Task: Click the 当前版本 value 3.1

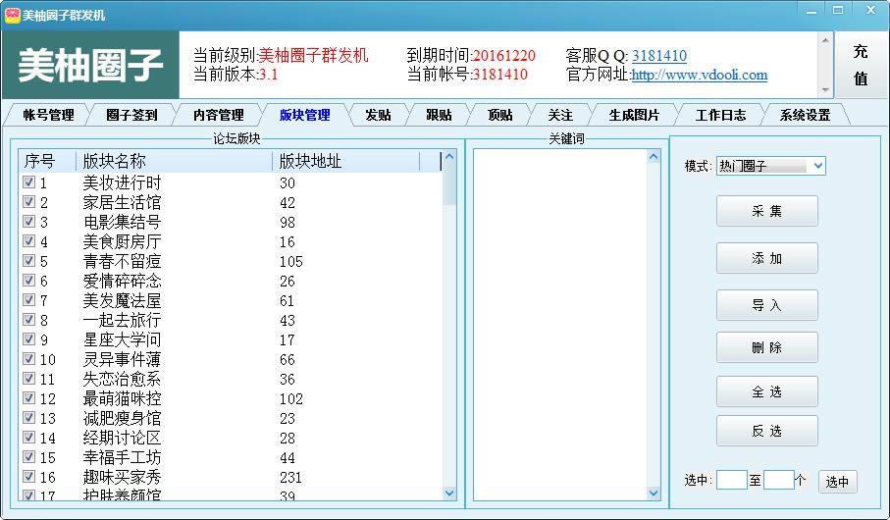Action: [x=269, y=75]
